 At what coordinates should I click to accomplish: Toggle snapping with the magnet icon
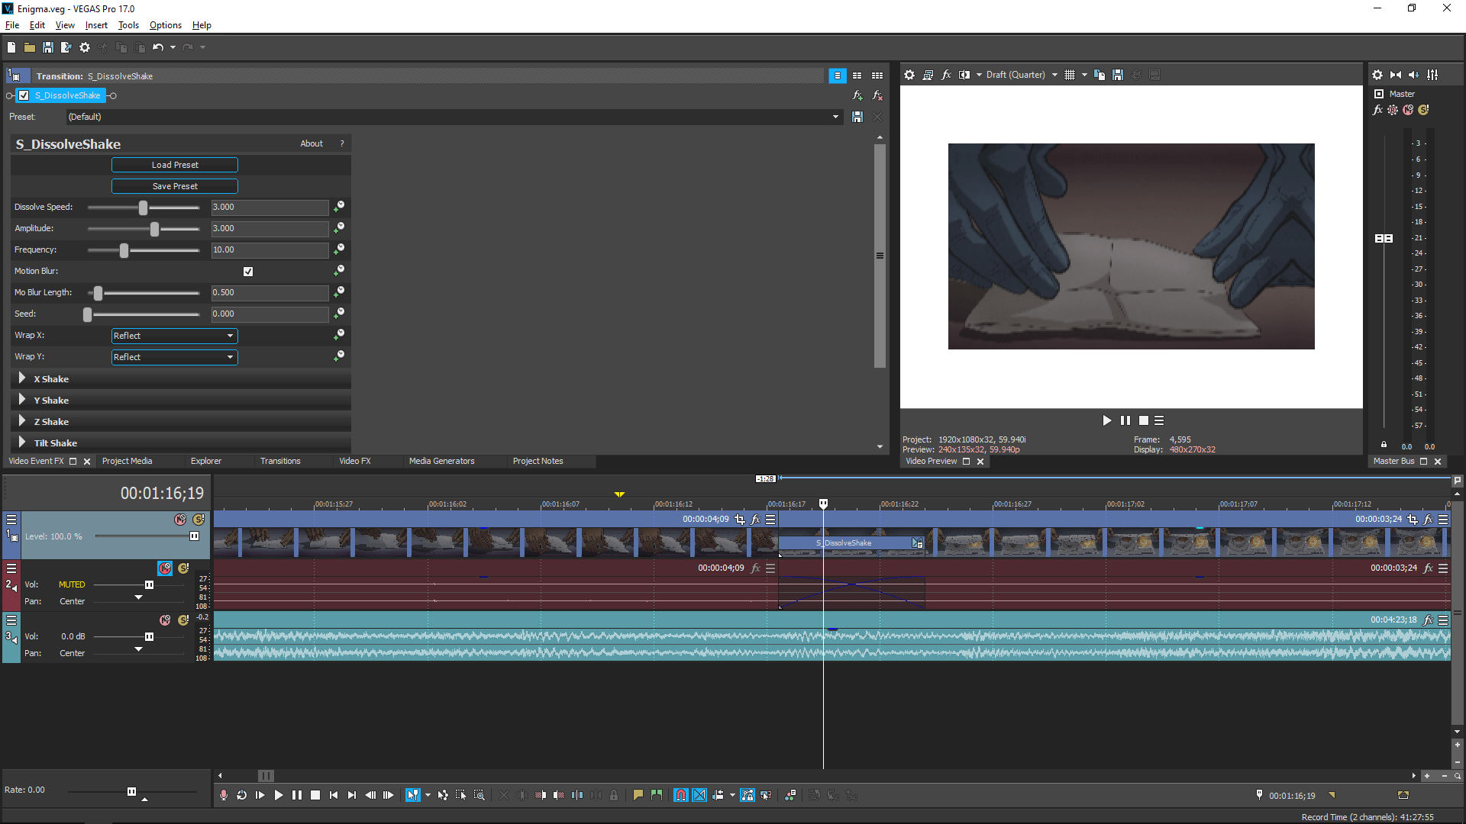click(680, 795)
